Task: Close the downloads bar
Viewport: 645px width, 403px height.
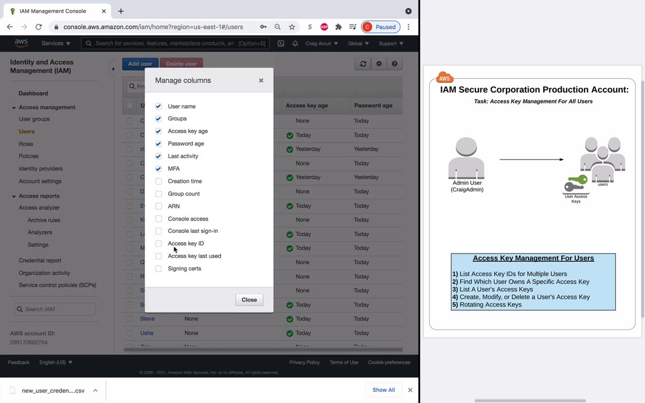Action: (410, 390)
